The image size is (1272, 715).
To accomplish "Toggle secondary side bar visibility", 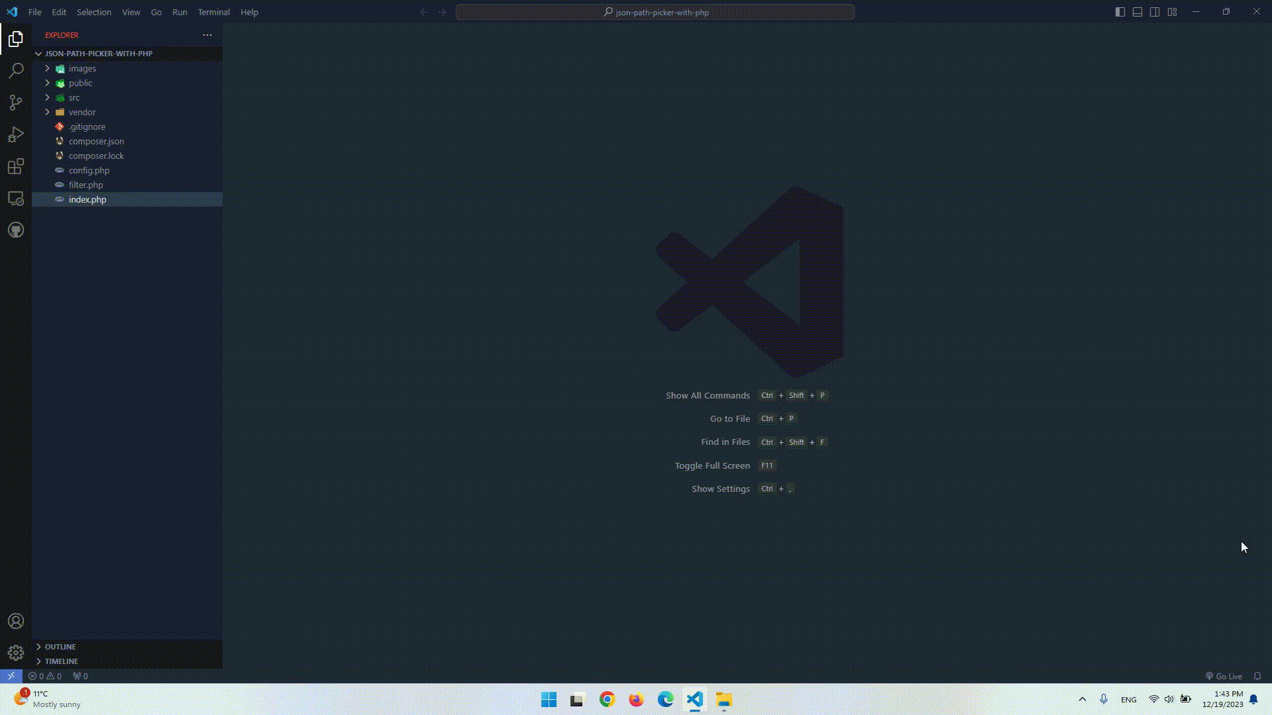I will tap(1155, 12).
